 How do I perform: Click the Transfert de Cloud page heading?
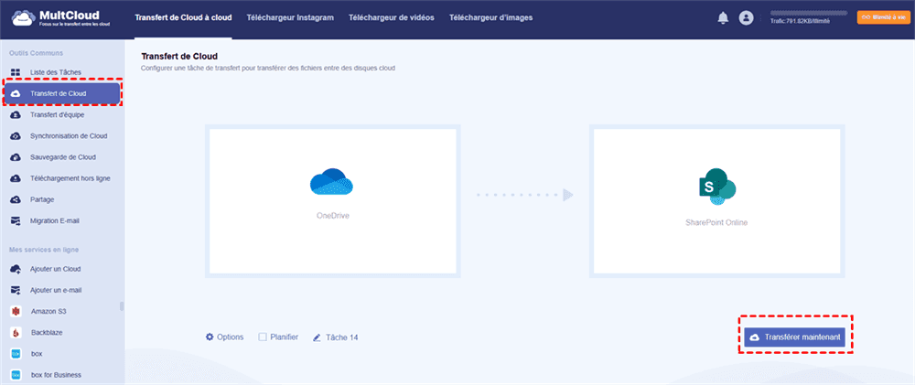pos(179,57)
